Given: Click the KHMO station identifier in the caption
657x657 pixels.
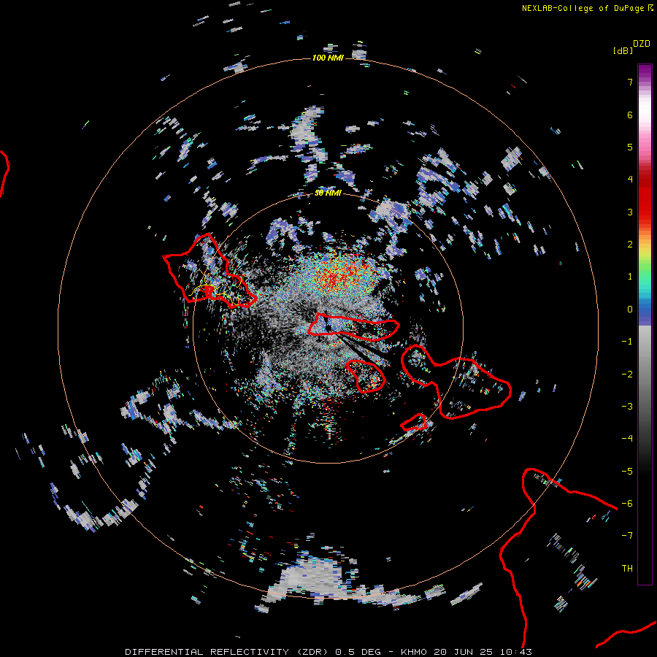Looking at the screenshot, I should coord(414,652).
